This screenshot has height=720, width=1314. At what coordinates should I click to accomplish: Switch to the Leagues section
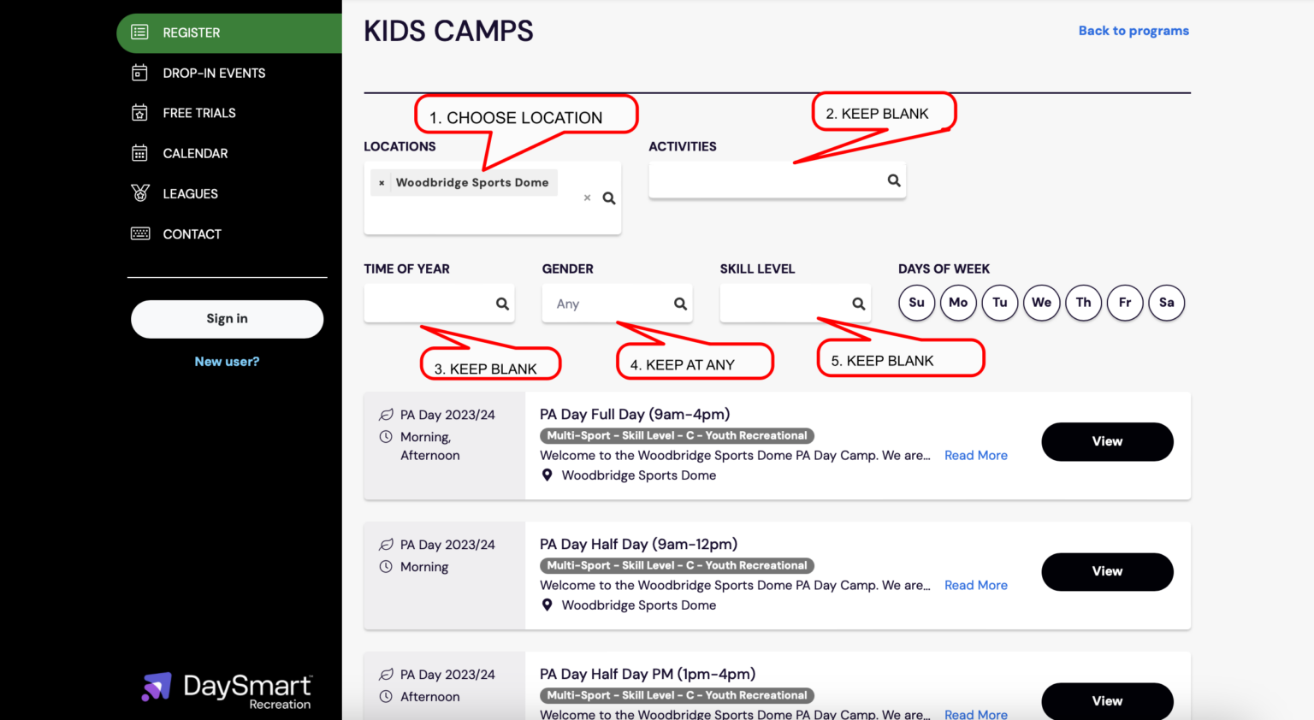[190, 193]
